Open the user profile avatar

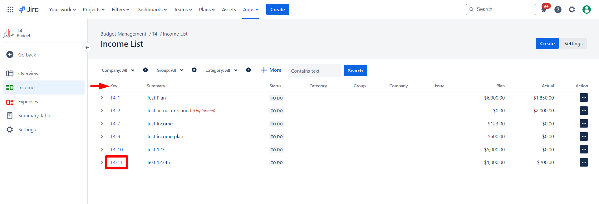[x=587, y=10]
